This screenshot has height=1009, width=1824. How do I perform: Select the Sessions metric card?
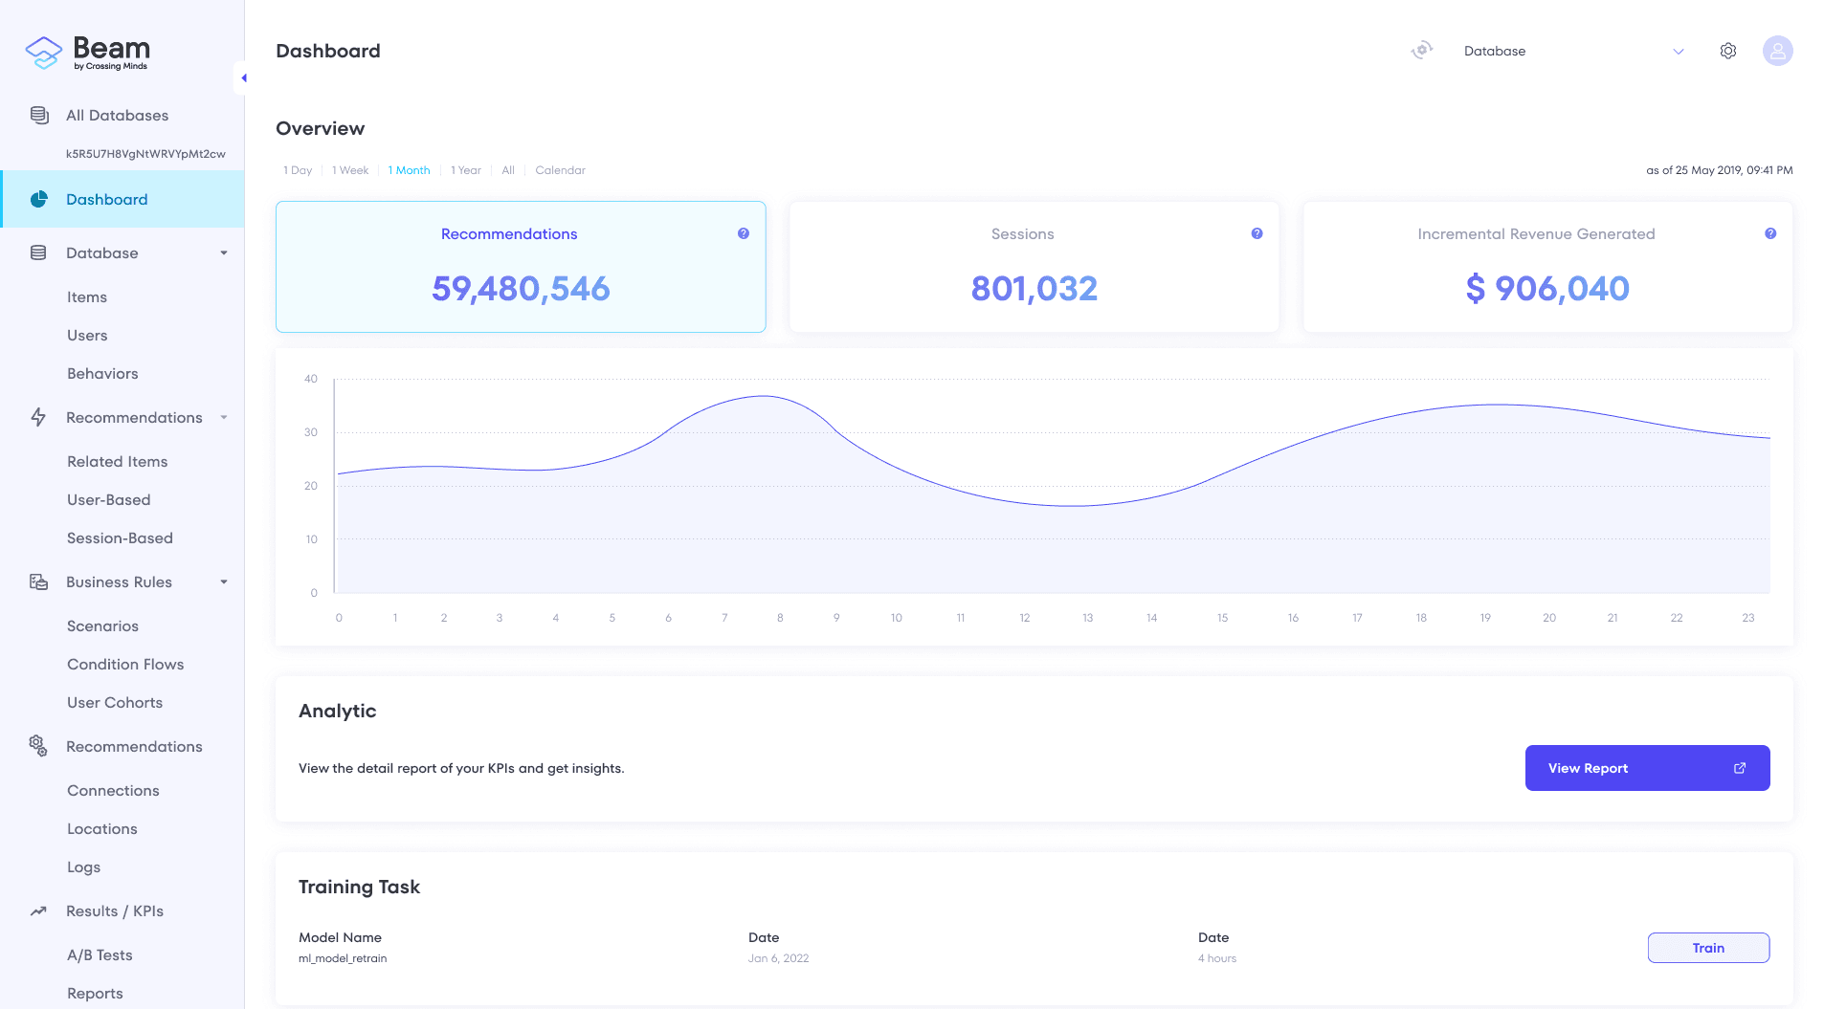[x=1034, y=267]
